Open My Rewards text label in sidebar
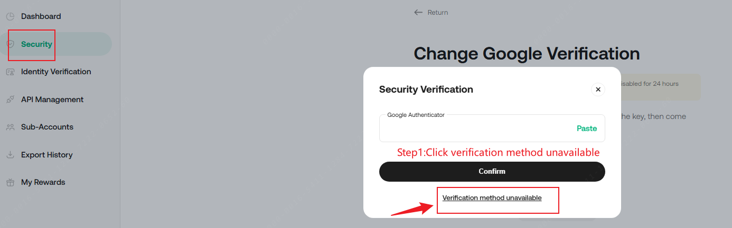Image resolution: width=732 pixels, height=228 pixels. tap(43, 182)
